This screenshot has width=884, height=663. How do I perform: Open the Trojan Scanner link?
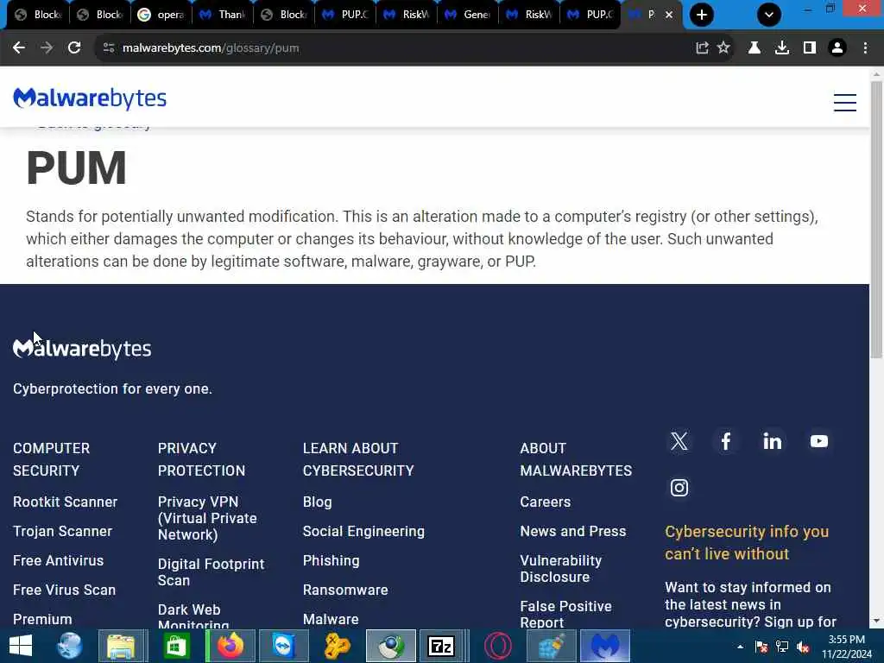62,531
